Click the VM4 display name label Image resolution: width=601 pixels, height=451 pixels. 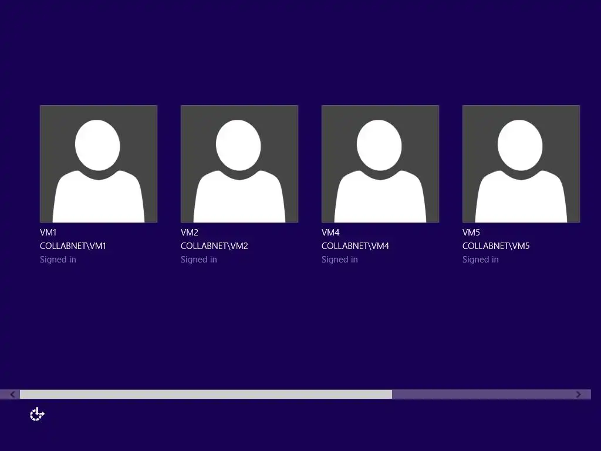coord(330,233)
